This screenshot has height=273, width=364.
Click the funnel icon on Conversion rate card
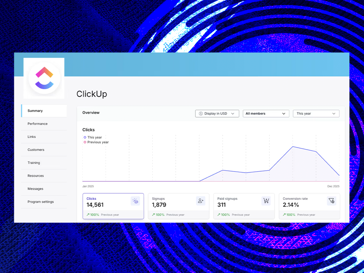pos(331,201)
